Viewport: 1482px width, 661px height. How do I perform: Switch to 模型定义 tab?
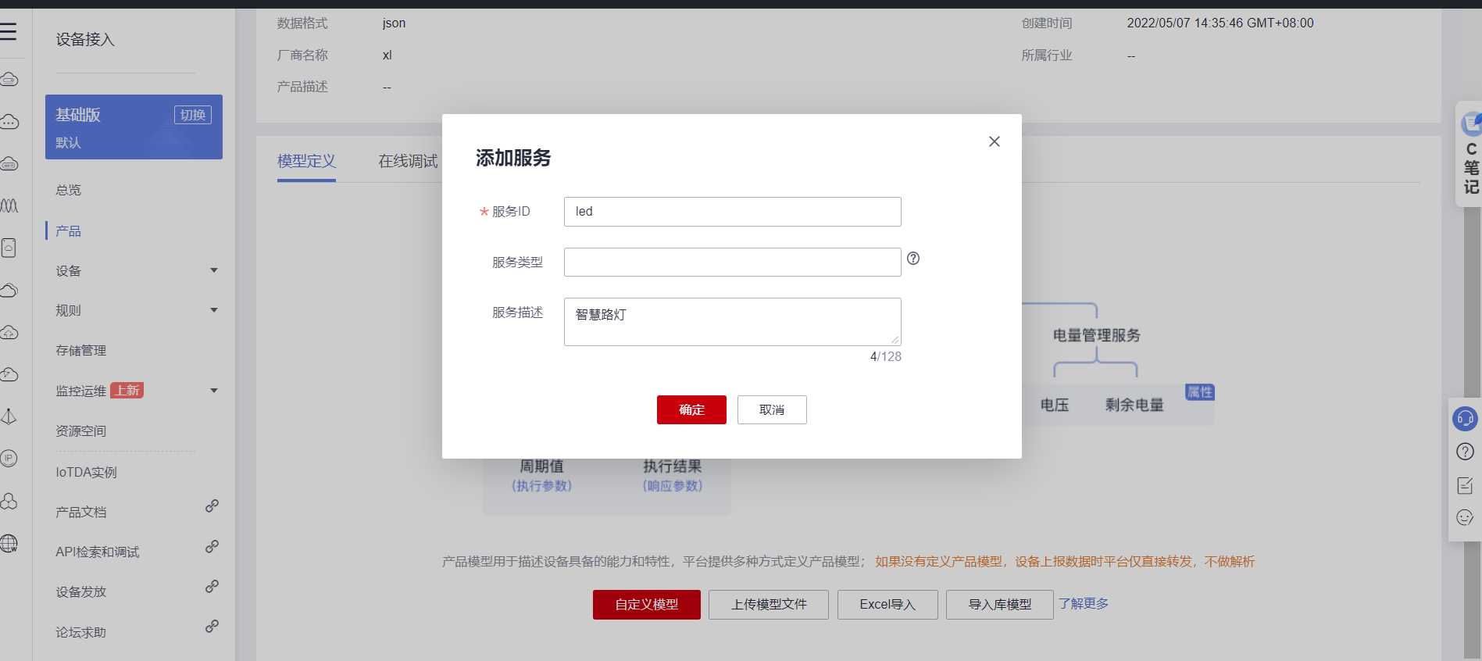point(306,161)
